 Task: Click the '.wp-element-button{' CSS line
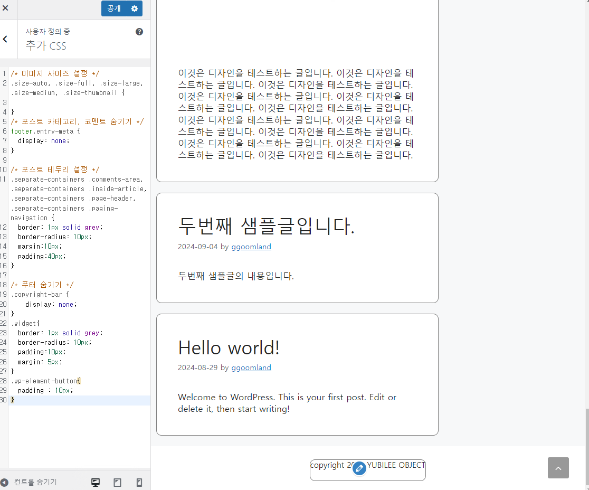click(45, 381)
